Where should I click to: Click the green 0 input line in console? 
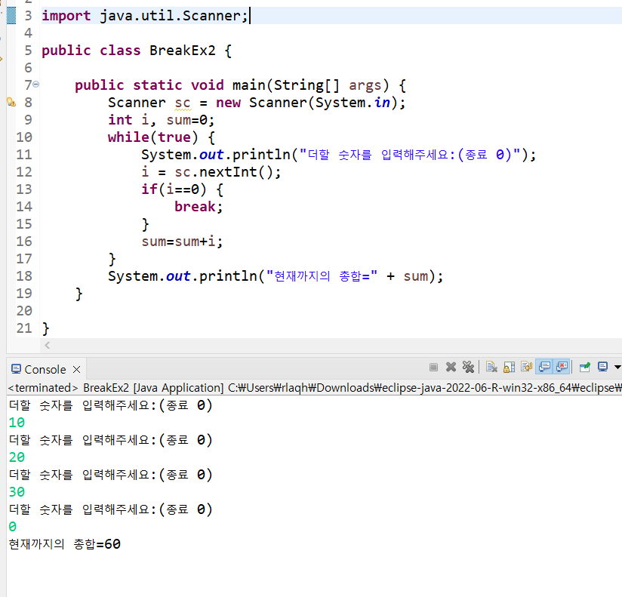13,527
